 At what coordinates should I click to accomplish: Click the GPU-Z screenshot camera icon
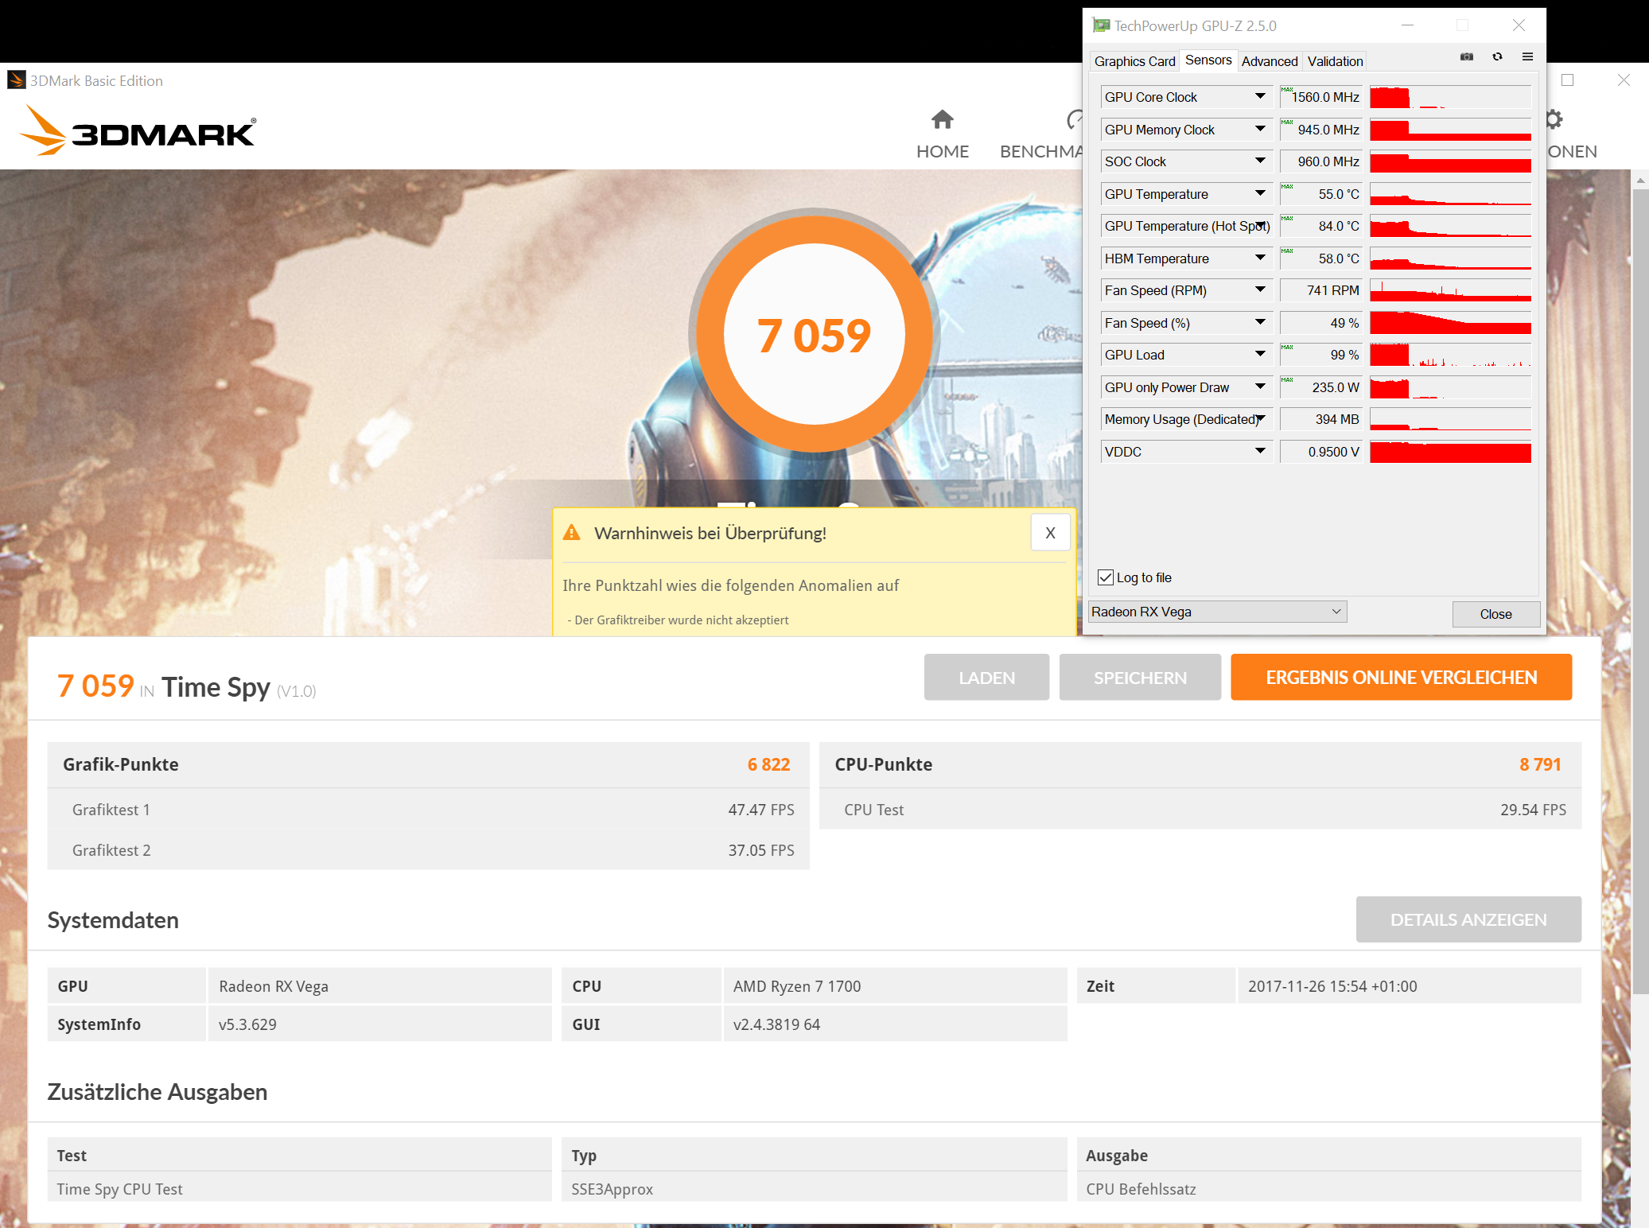[1467, 56]
